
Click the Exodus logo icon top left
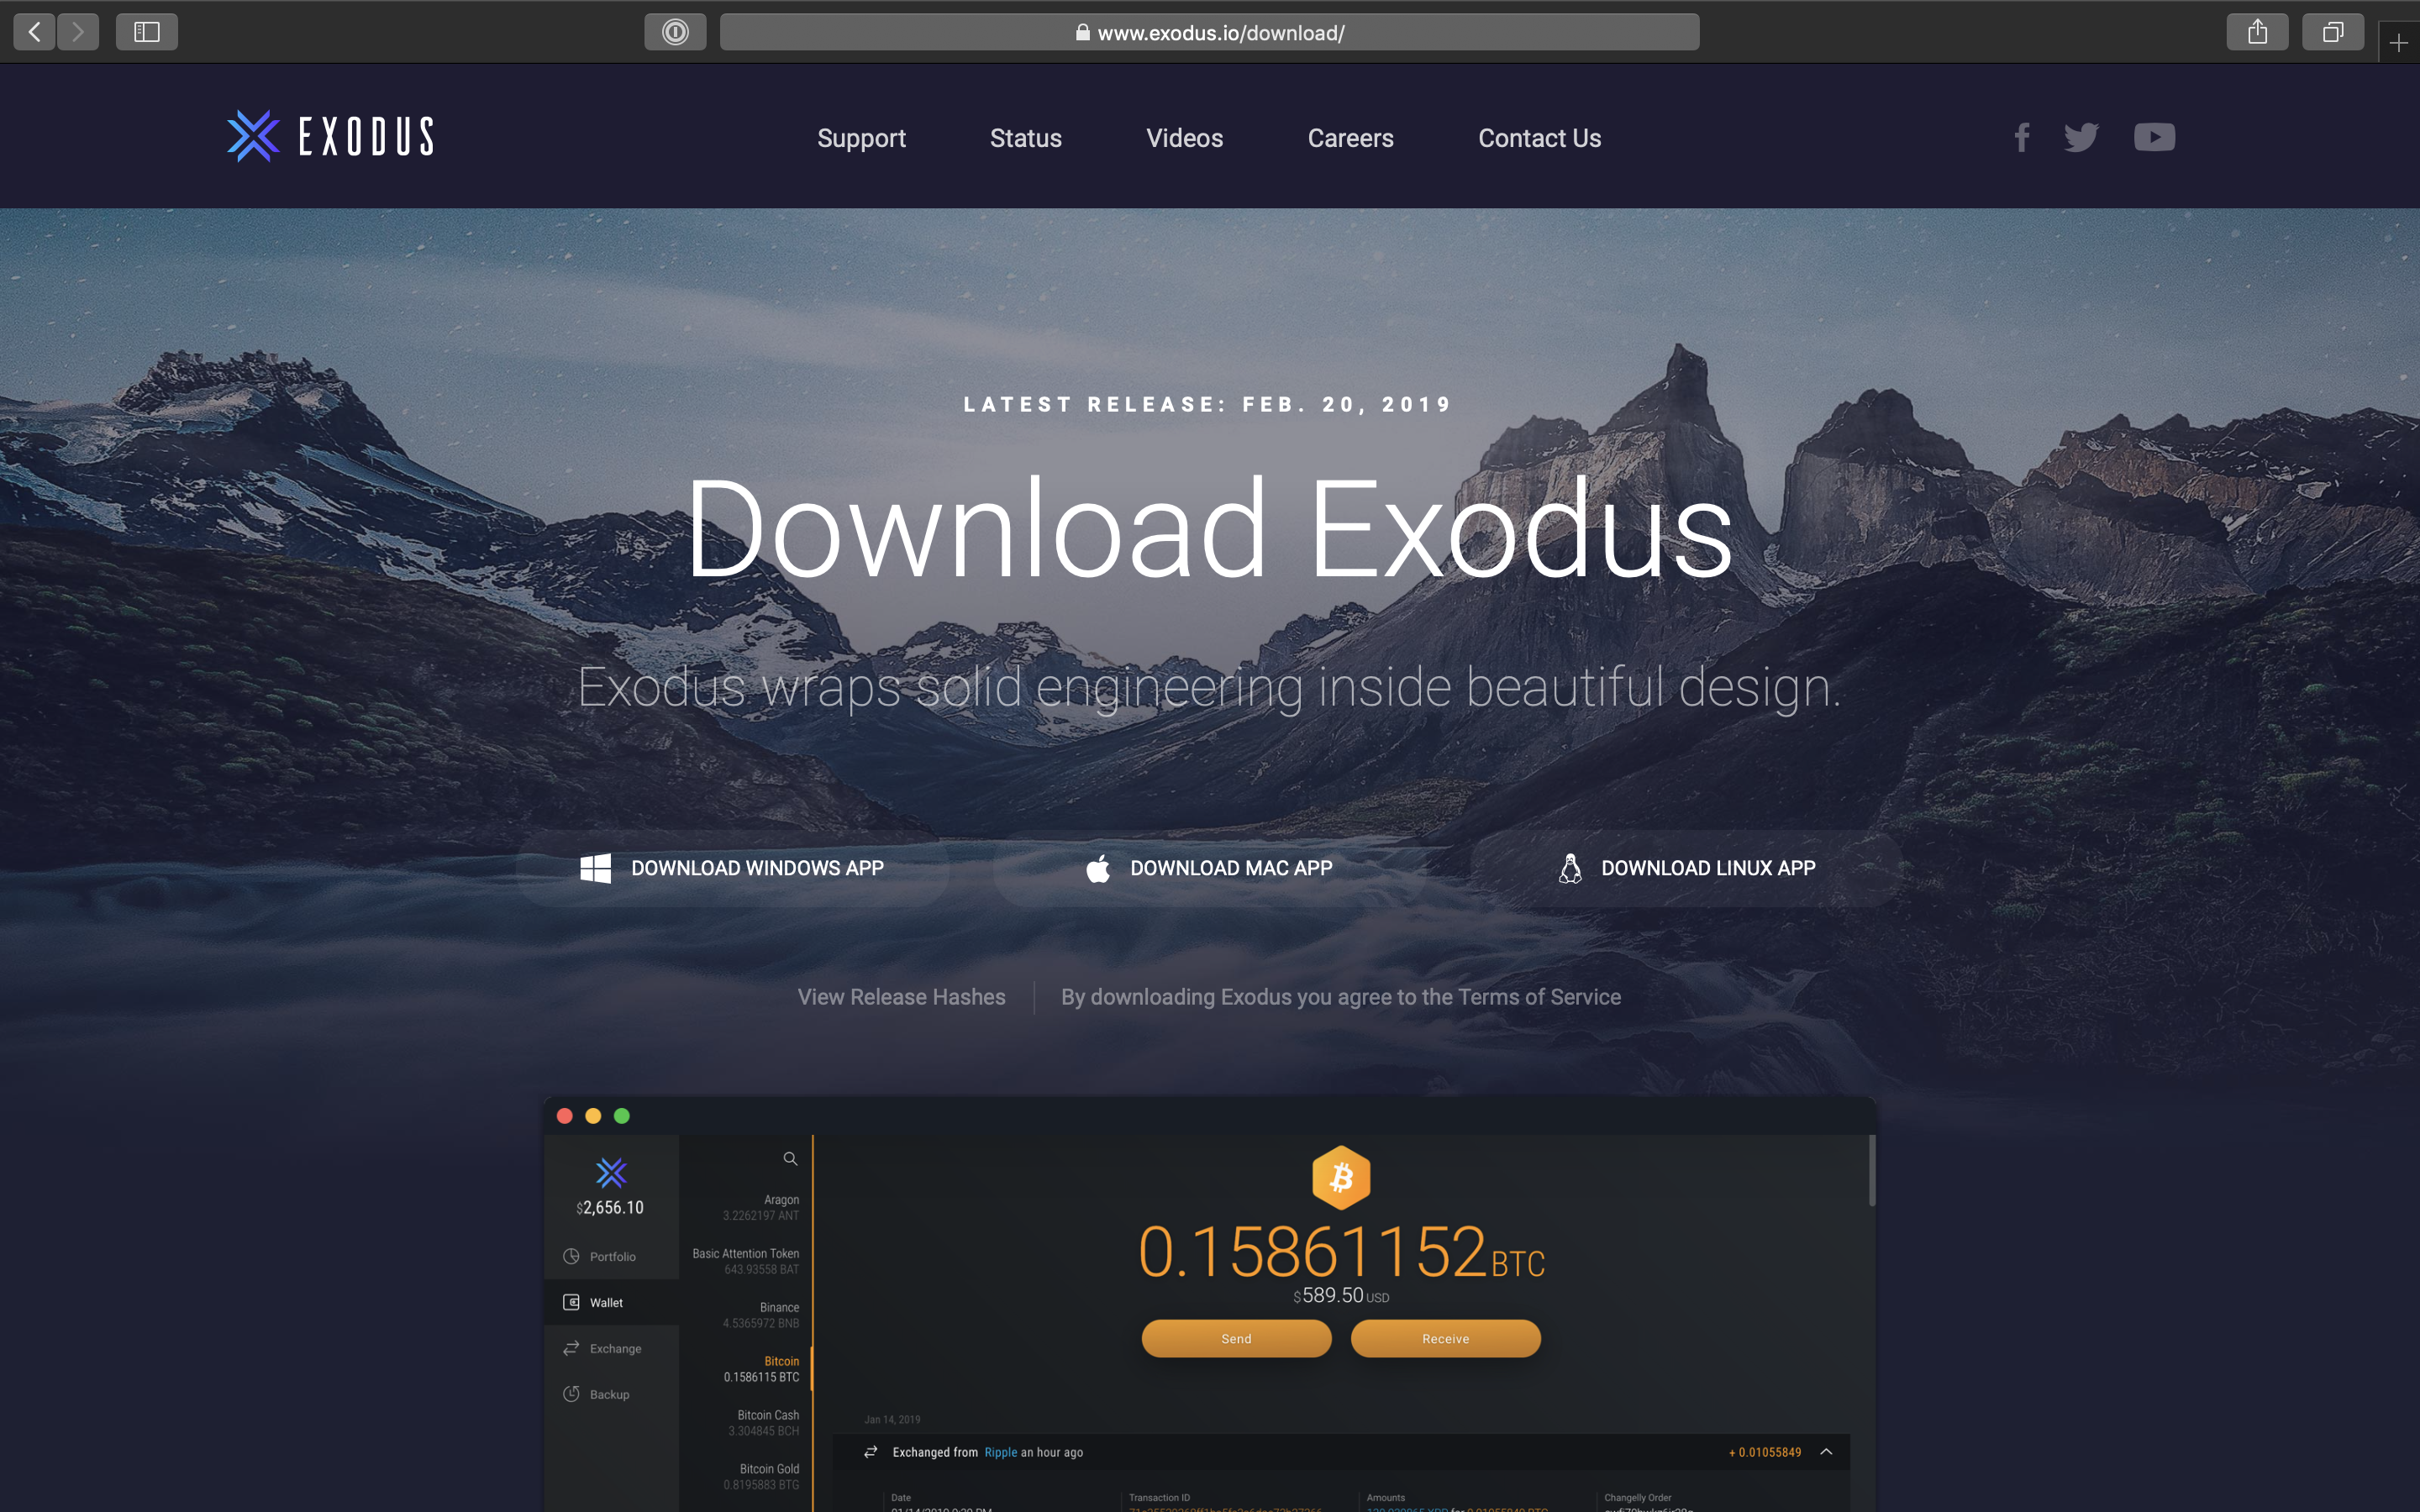pos(251,136)
